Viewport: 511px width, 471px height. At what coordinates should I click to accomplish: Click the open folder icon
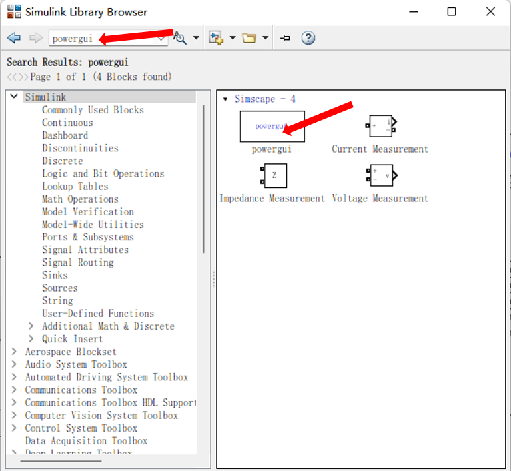click(x=249, y=38)
